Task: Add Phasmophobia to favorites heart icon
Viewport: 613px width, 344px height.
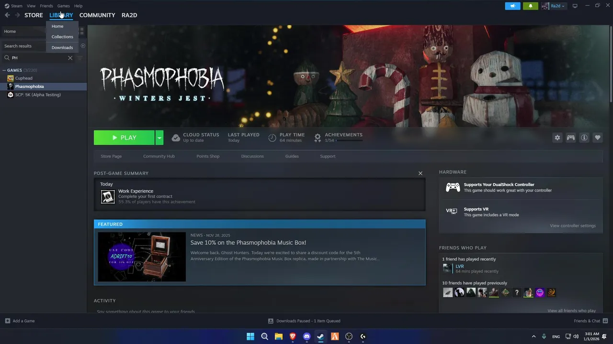Action: click(x=598, y=138)
